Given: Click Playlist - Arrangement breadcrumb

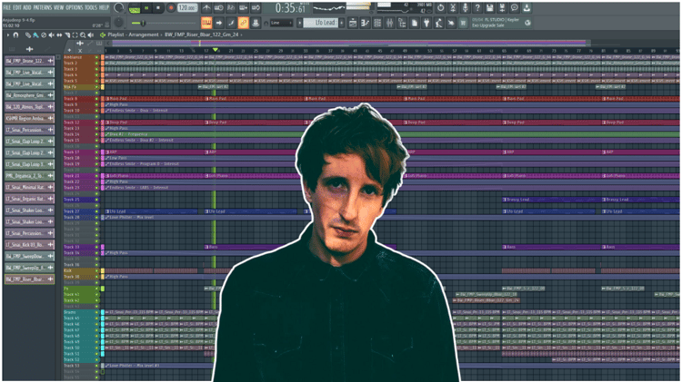Looking at the screenshot, I should pos(133,34).
